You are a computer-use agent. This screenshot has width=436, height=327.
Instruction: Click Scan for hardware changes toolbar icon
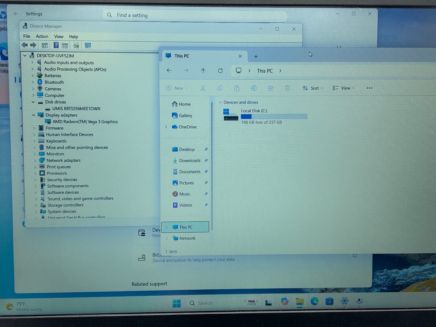[88, 46]
